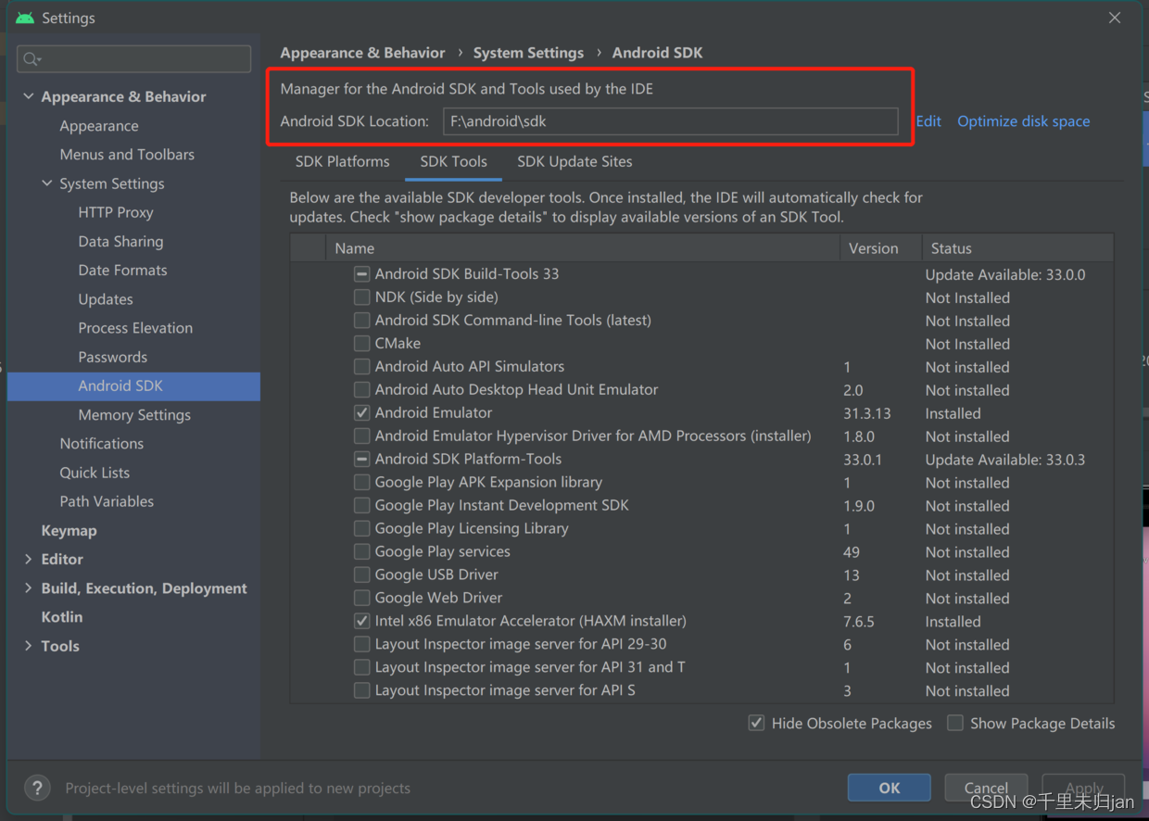
Task: Select Android Emulator Hypervisor Driver for AMD row
Action: tap(701, 436)
